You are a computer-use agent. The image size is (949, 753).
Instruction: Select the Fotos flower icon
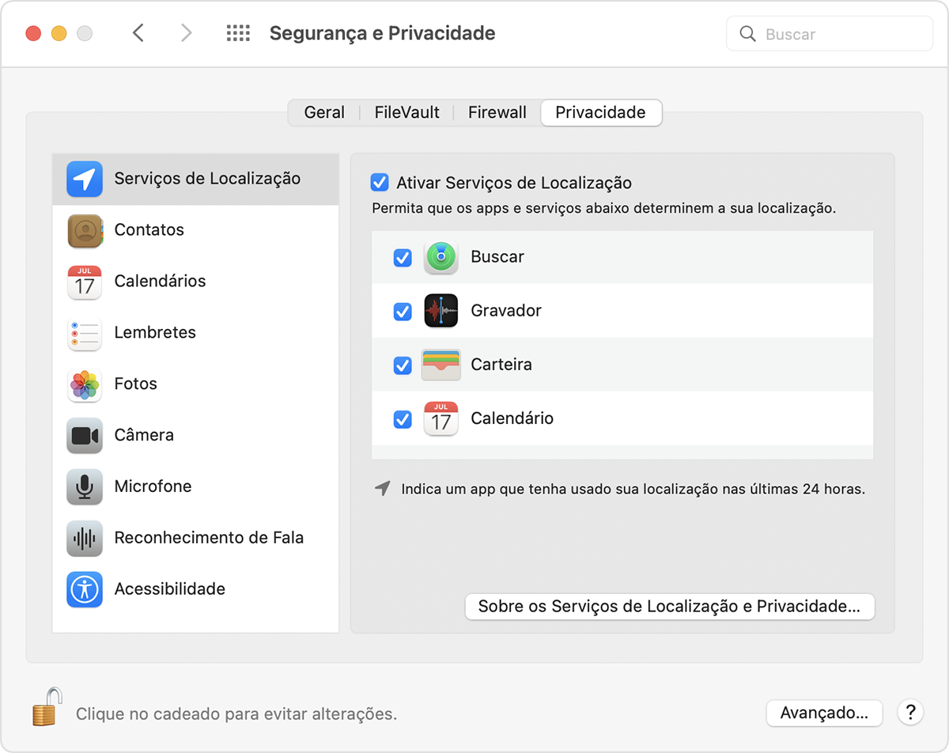coord(85,384)
